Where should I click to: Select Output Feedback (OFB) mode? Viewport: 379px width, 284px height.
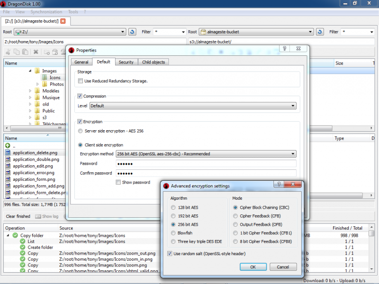[235, 224]
